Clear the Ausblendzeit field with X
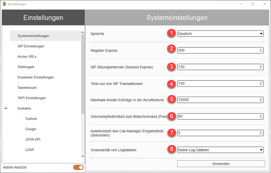Screen dimensions: 271x173 261,133
